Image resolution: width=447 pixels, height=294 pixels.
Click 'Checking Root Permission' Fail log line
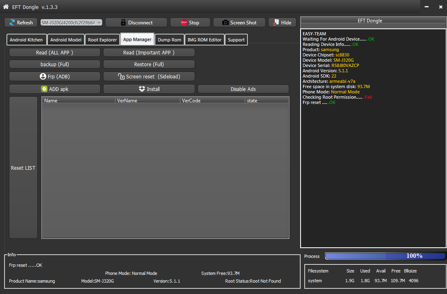click(337, 97)
